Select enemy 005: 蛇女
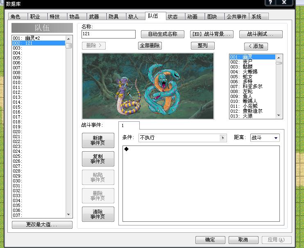 pyautogui.click(x=252, y=77)
